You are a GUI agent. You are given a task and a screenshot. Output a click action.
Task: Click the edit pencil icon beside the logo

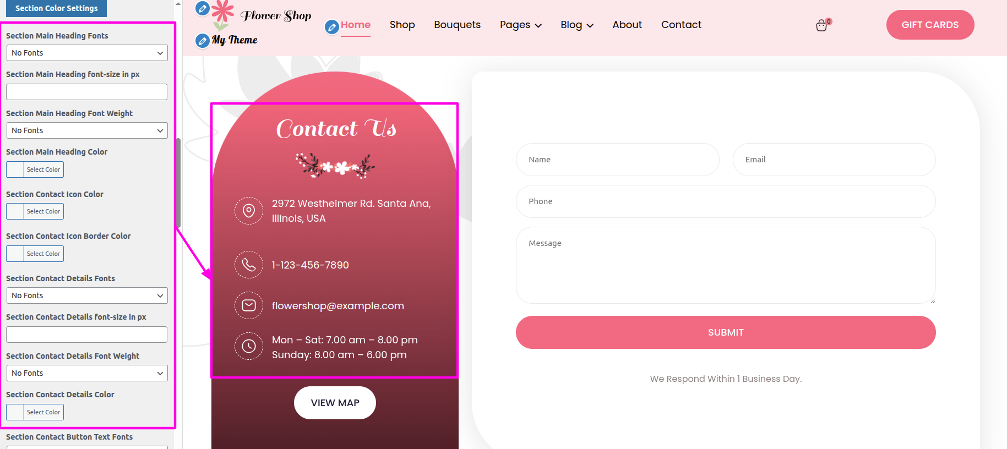(203, 8)
